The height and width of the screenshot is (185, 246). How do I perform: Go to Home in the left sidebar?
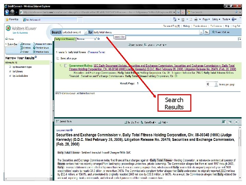click(10, 39)
